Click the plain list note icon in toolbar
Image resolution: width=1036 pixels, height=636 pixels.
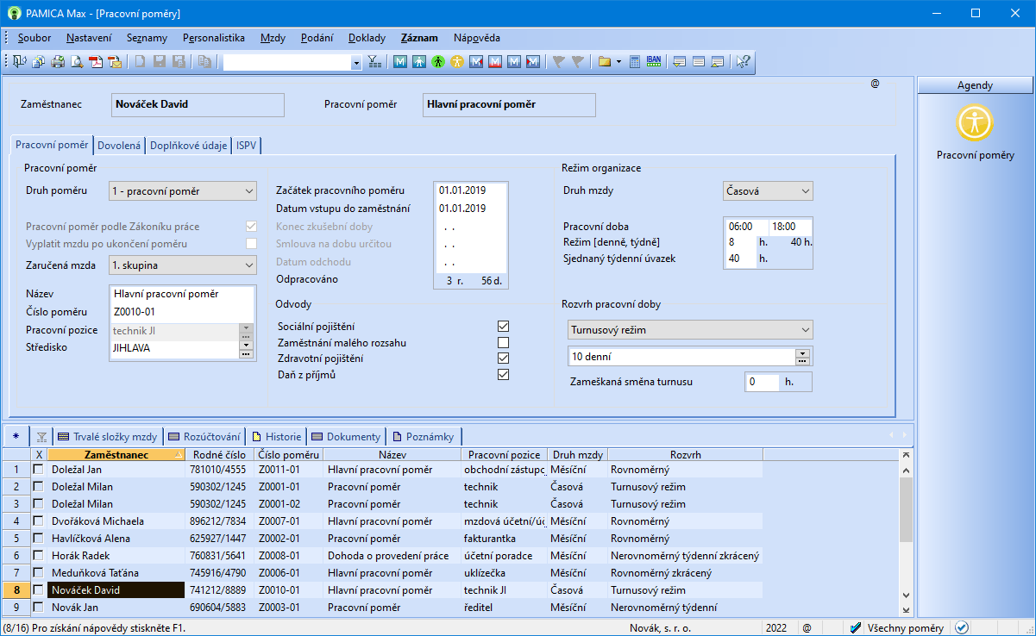pos(699,62)
